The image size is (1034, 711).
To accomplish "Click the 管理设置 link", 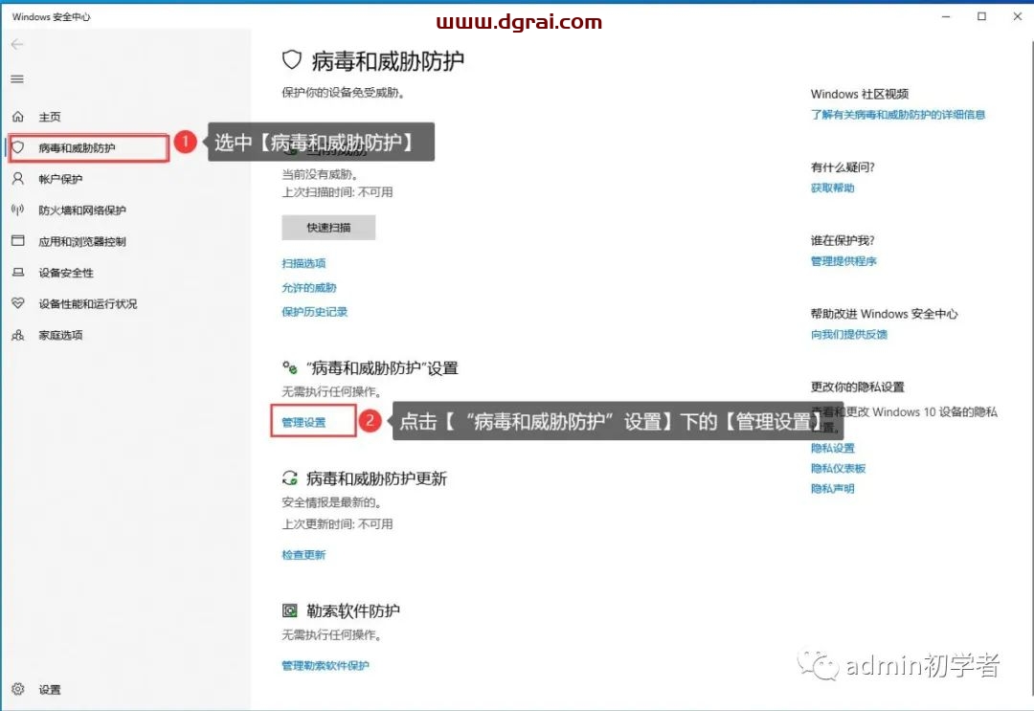I will coord(303,422).
